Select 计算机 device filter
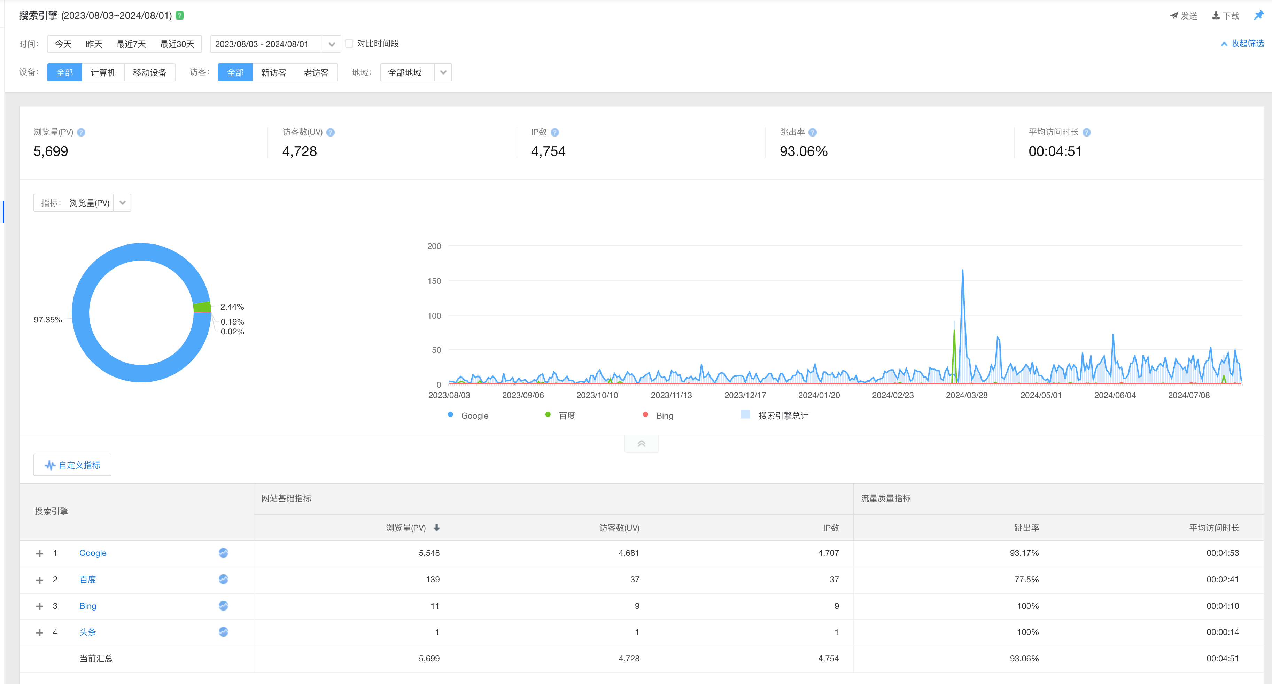 pyautogui.click(x=103, y=72)
